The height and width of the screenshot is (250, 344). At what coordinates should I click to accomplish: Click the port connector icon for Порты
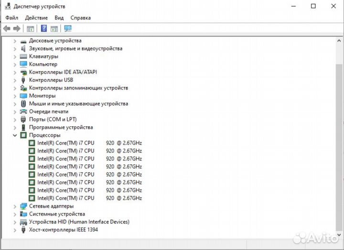click(23, 120)
